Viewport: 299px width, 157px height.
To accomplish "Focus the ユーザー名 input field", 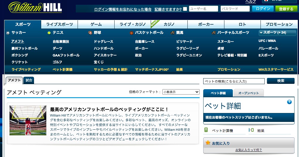I will [x=204, y=9].
